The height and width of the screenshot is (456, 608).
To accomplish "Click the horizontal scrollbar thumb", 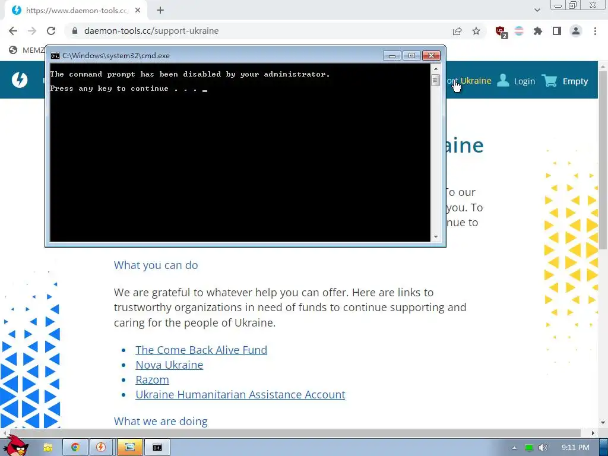I will pos(294,432).
